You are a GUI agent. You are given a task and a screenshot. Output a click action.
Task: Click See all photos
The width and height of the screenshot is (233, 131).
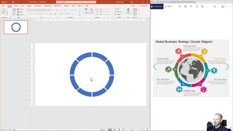157,7
